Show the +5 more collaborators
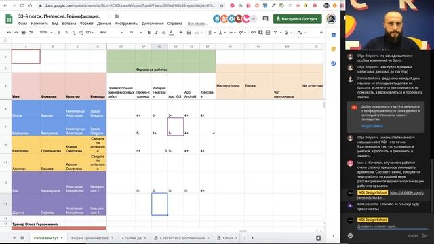This screenshot has width=434, height=244. pos(253,19)
